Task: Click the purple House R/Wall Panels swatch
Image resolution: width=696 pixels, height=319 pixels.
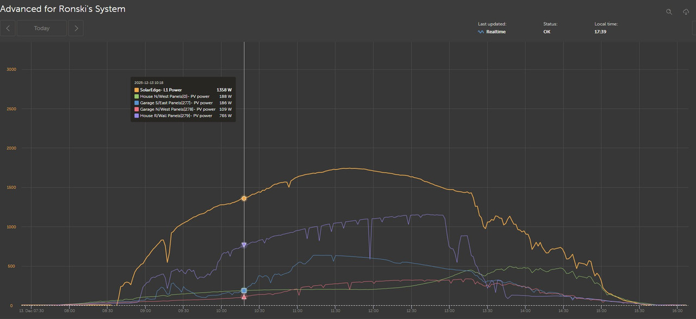Action: pos(136,116)
